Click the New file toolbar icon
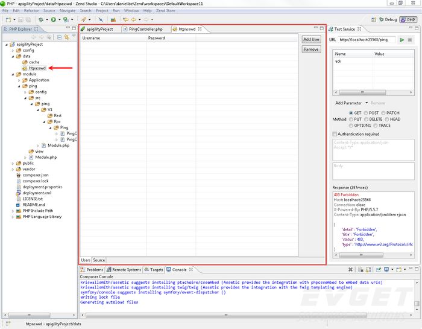422x329 pixels. (8, 20)
